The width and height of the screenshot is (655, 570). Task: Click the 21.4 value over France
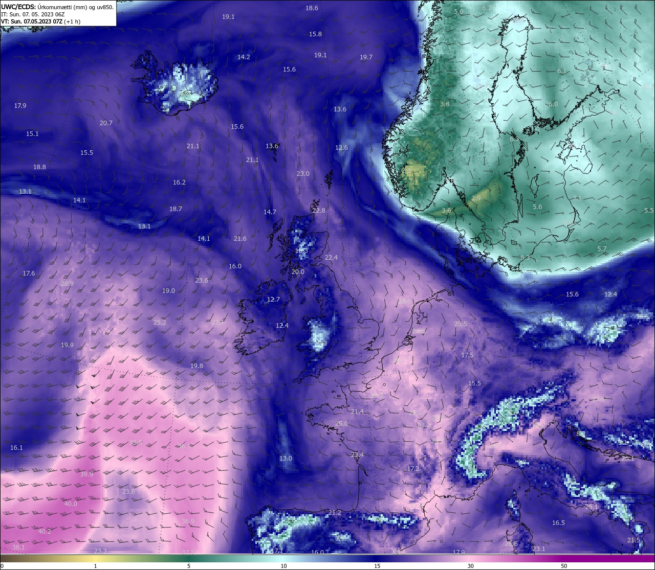(x=357, y=412)
